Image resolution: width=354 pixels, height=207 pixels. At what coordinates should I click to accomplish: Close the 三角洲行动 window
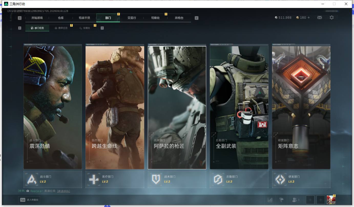pos(346,4)
